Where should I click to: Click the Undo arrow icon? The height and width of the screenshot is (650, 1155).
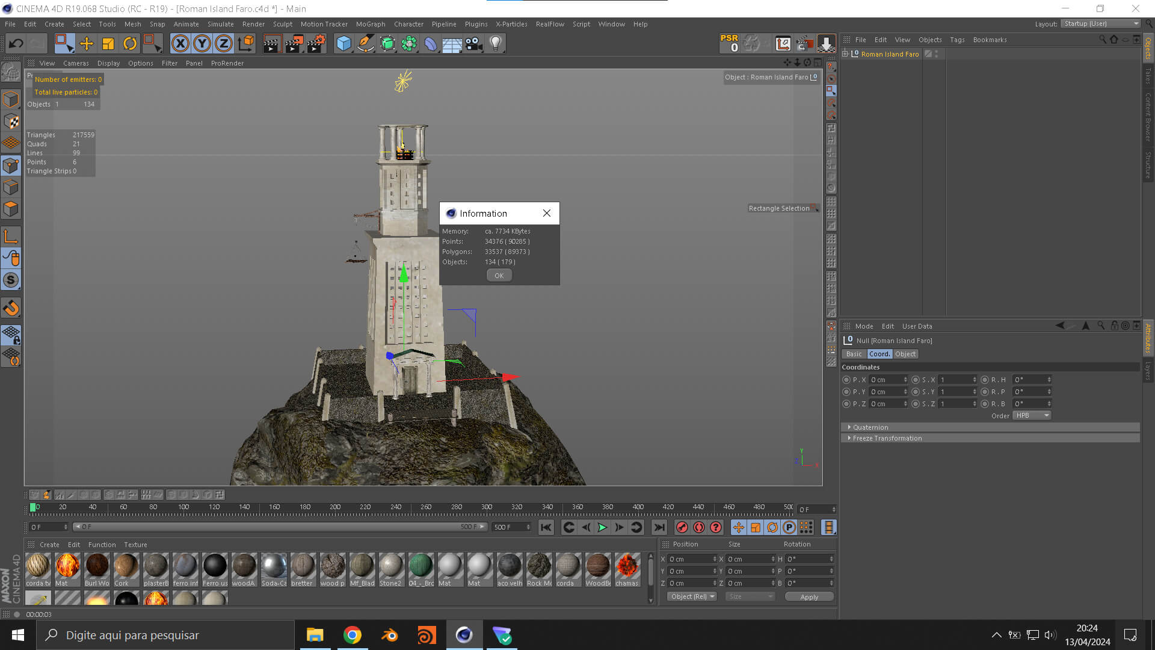[x=16, y=43]
